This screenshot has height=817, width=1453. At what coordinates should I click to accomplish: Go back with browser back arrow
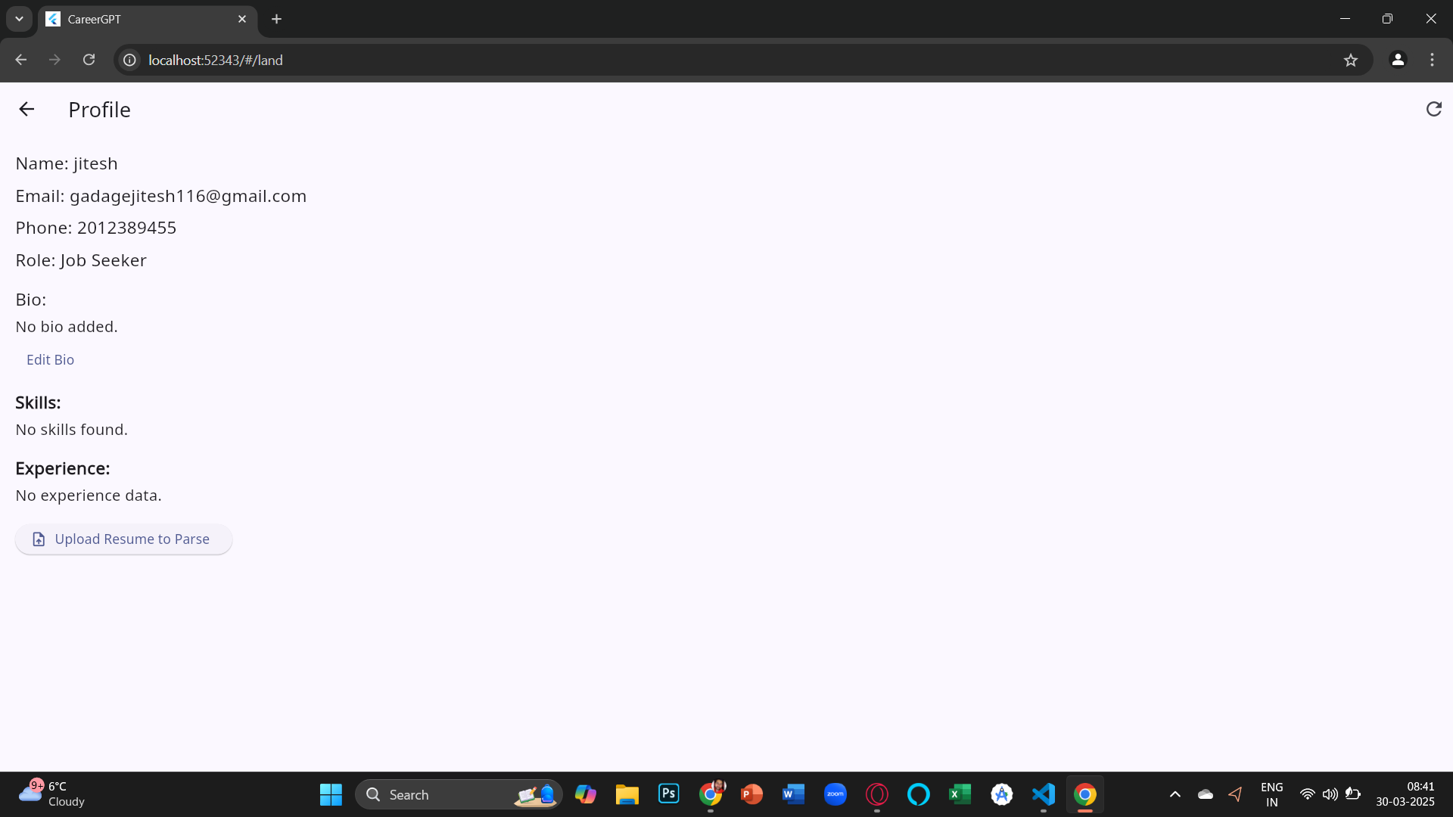[21, 60]
